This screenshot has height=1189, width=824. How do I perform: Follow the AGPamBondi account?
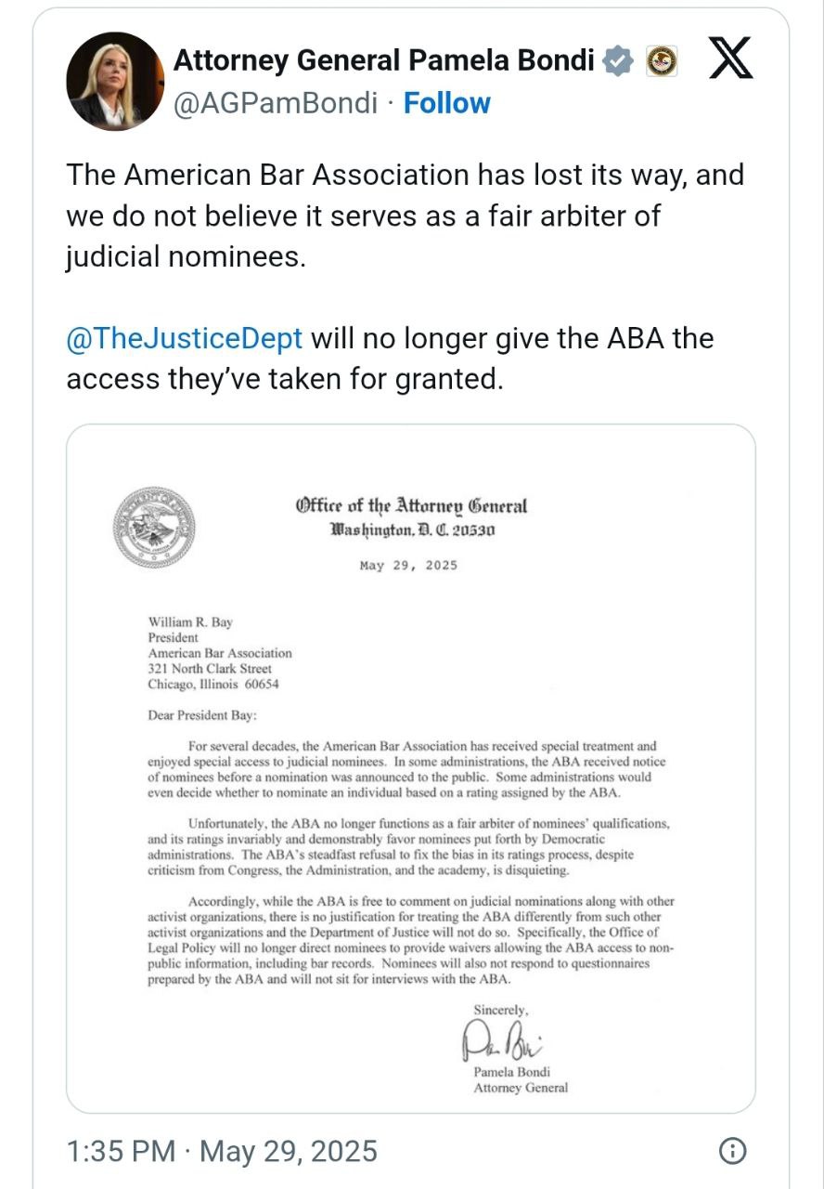446,103
